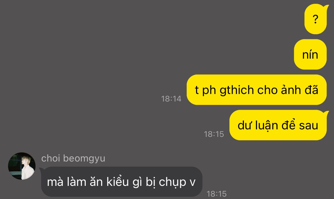Click the 18:15 timestamp after beomgyu's gray message
Screen dimensions: 334x199
click(216, 194)
